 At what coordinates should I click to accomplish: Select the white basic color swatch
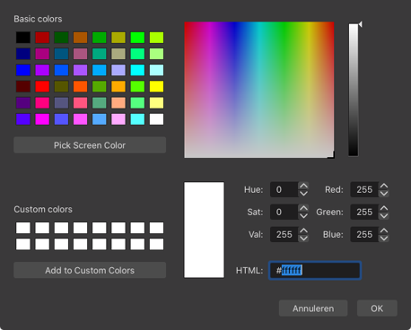[156, 119]
